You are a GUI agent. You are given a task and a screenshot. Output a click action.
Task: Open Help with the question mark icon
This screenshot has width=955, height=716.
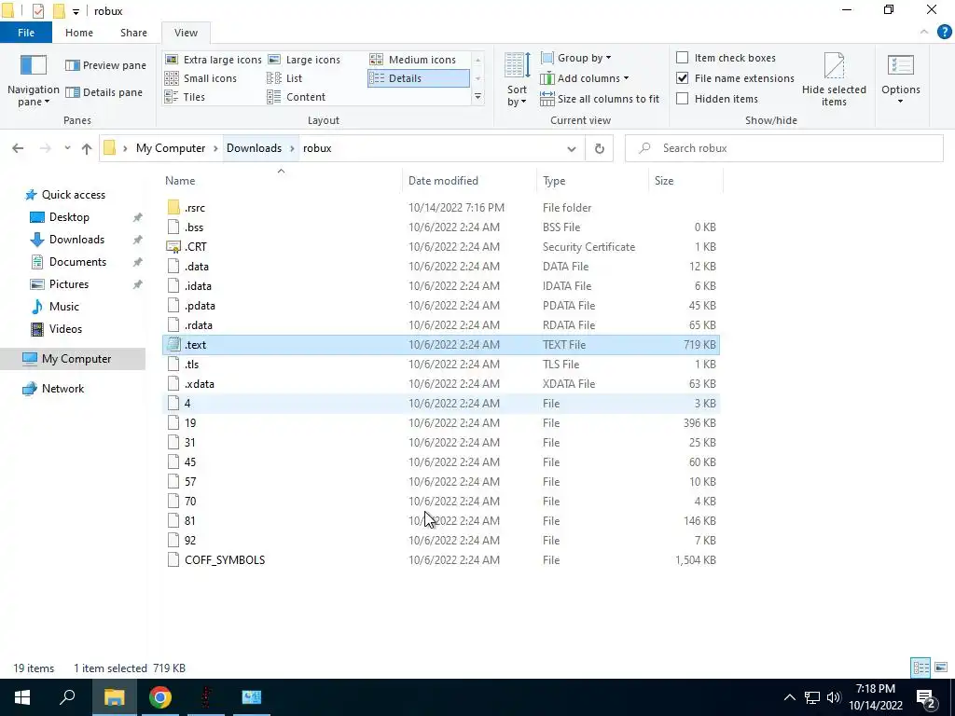tap(944, 33)
